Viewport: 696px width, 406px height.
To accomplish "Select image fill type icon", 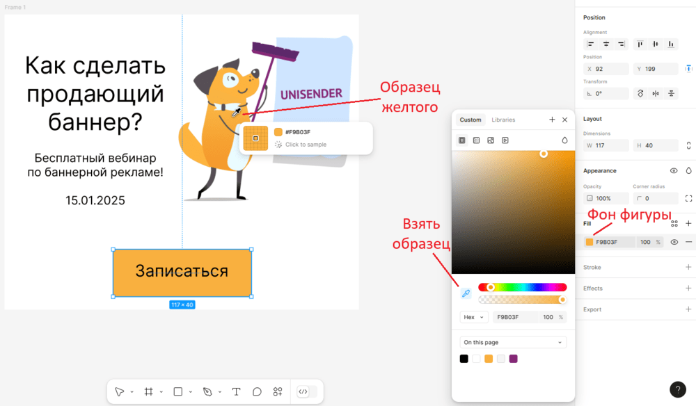I will click(x=491, y=140).
